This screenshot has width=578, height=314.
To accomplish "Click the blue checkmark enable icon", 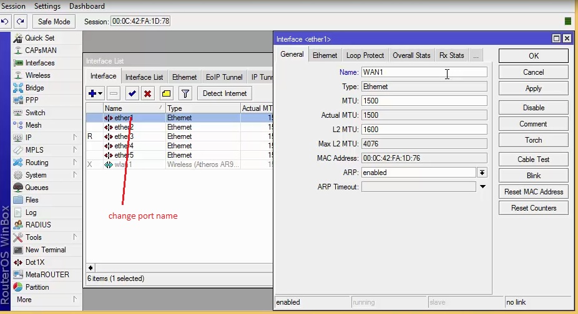I will point(132,93).
